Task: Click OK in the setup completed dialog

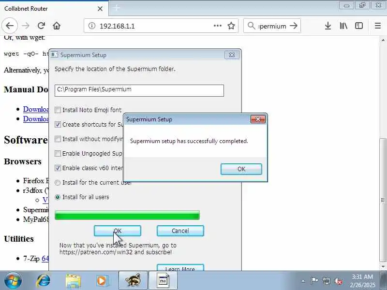Action: tap(241, 169)
